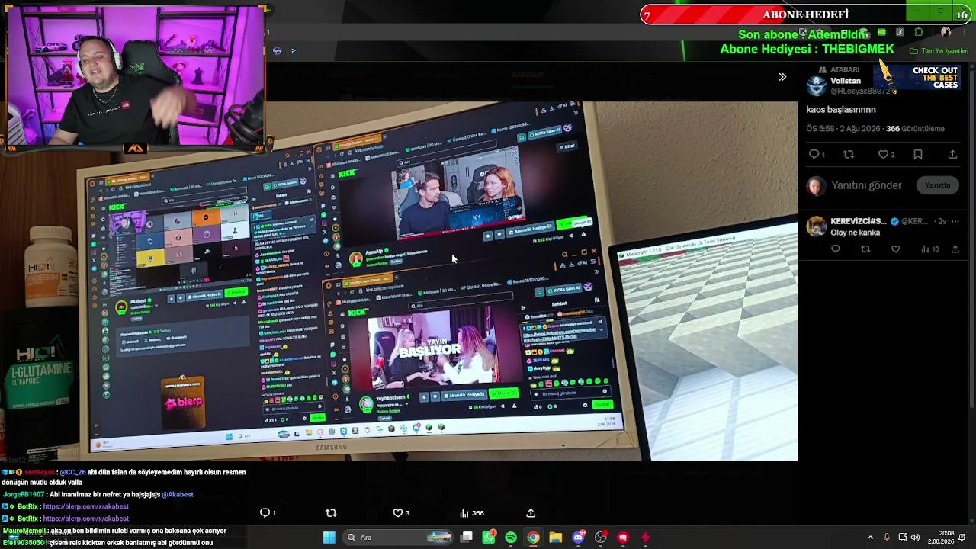This screenshot has width=976, height=549.
Task: Open Discord from the taskbar
Action: pyautogui.click(x=578, y=538)
